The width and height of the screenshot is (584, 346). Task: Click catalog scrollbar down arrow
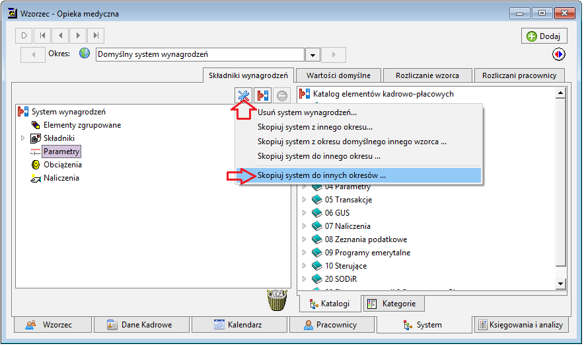560,284
